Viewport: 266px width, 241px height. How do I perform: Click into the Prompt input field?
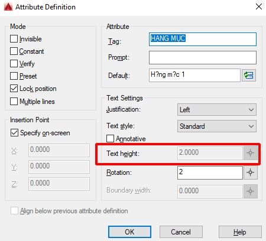(x=203, y=57)
